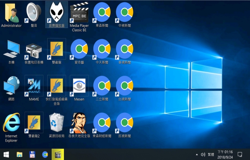This screenshot has width=250, height=160.
Task: Select the 網路 network icon
Action: [x=11, y=86]
